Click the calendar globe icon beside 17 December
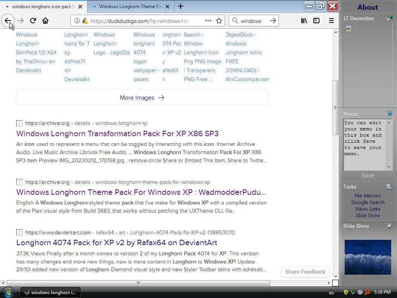The width and height of the screenshot is (397, 298). coord(389,18)
